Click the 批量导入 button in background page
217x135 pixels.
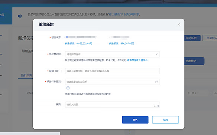[210, 38]
